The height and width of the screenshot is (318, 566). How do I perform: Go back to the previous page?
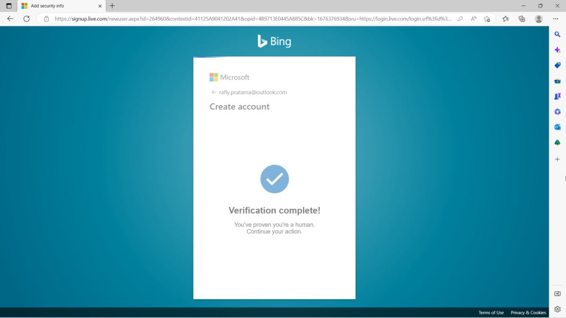(10, 19)
